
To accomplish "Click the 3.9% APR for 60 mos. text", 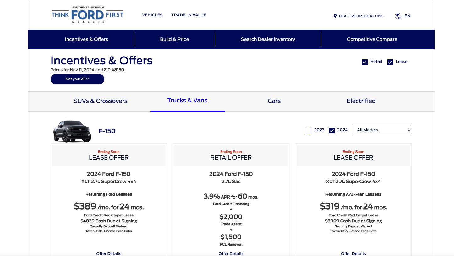I will point(231,197).
